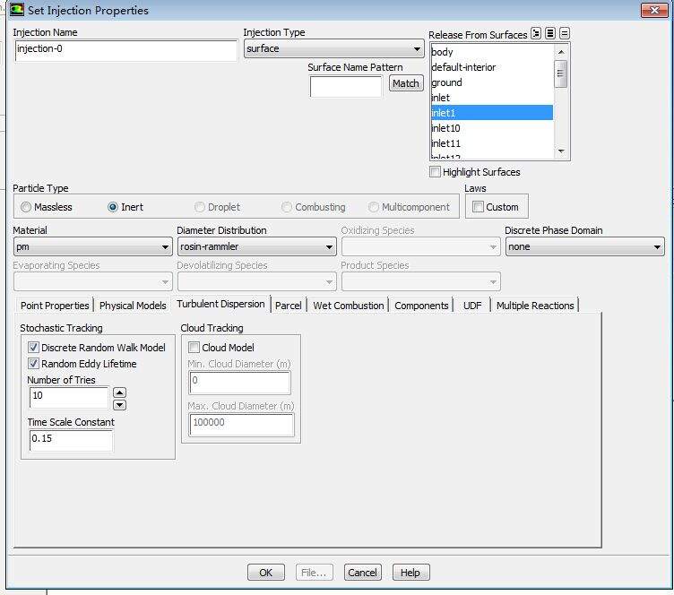Click the deselect-all surfaces icon
674x595 pixels.
click(565, 33)
